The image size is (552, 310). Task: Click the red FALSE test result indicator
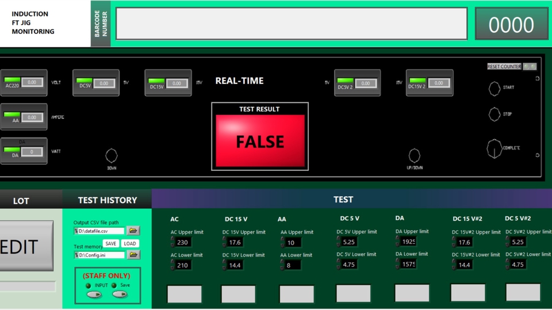pyautogui.click(x=260, y=140)
